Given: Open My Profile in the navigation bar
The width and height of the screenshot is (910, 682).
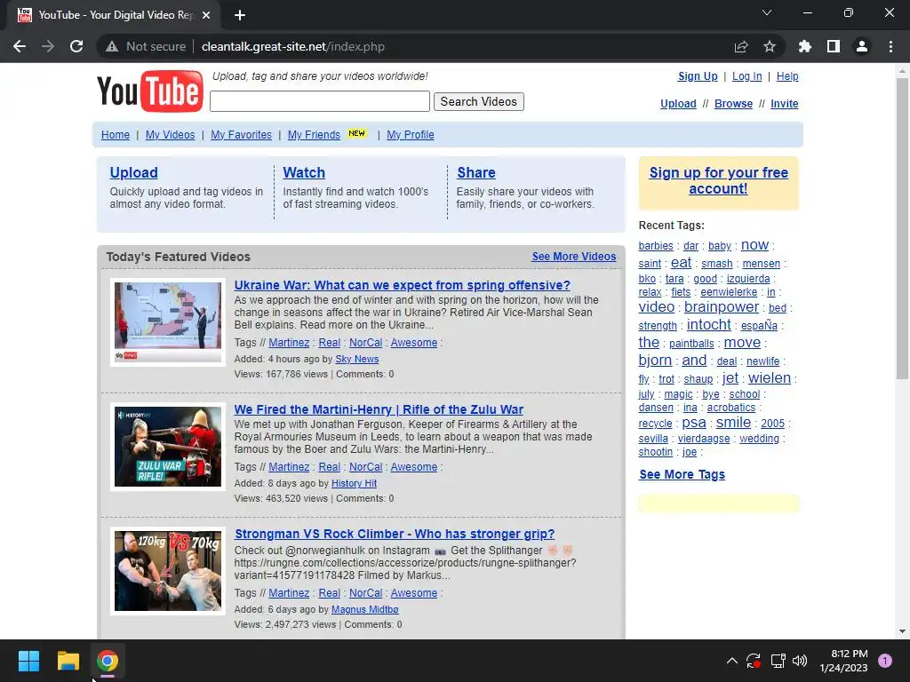Looking at the screenshot, I should coord(411,135).
